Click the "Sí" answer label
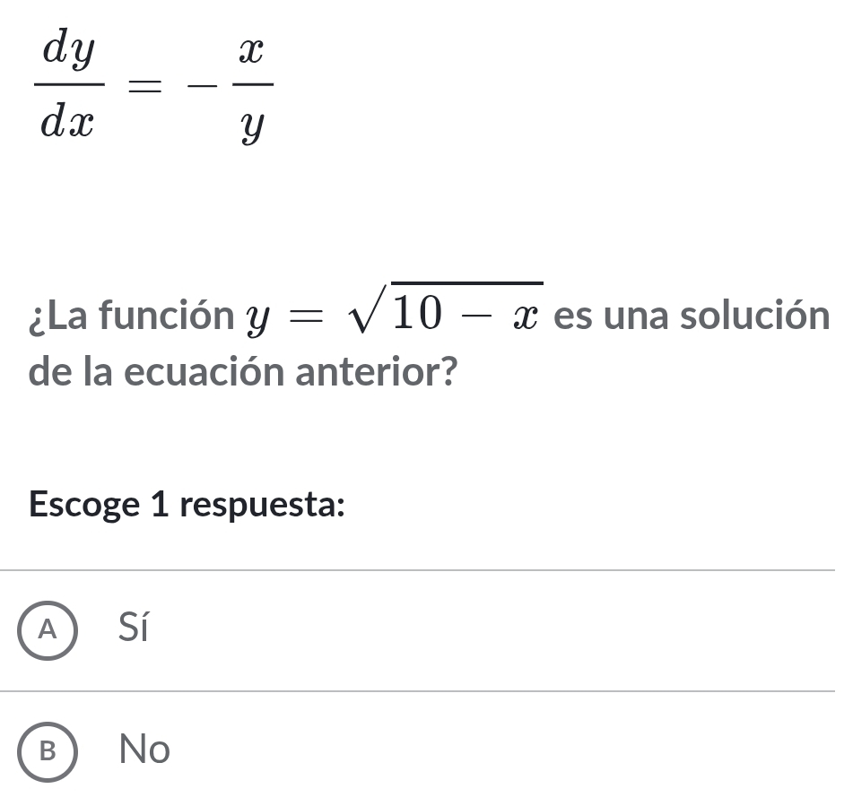The width and height of the screenshot is (853, 806). [x=133, y=629]
